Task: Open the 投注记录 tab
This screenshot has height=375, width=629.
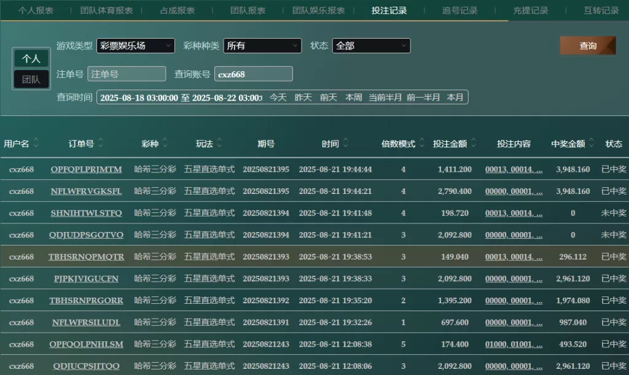Action: tap(389, 10)
